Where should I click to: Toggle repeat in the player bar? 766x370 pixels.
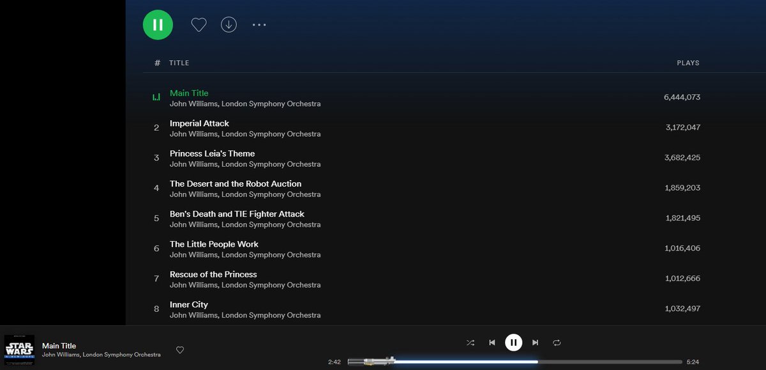[x=557, y=343]
